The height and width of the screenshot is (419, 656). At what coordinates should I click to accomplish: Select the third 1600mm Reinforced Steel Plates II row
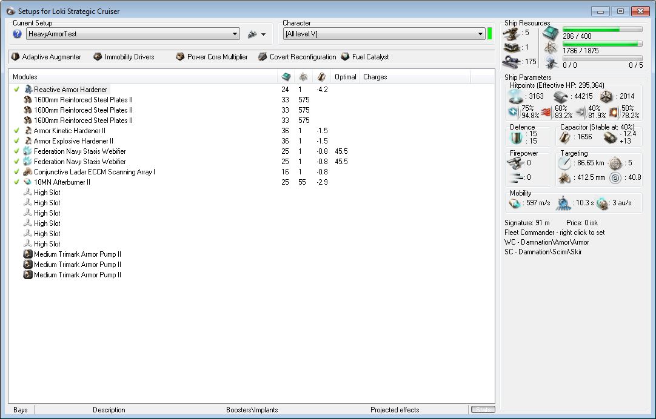point(252,120)
